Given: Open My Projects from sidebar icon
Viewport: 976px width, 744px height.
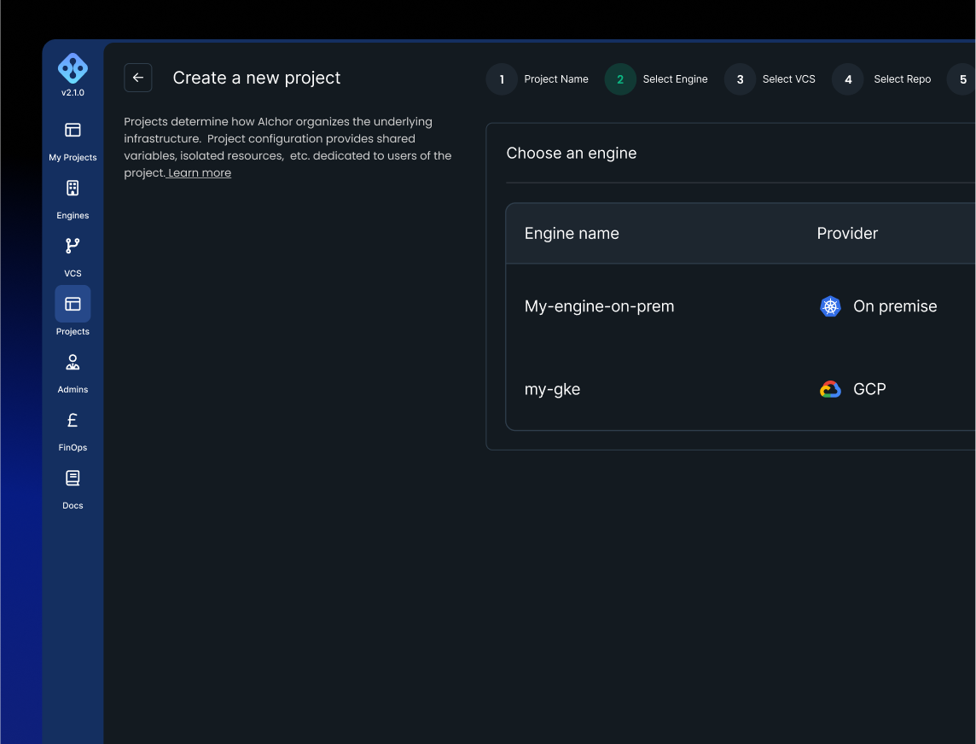Looking at the screenshot, I should point(73,130).
